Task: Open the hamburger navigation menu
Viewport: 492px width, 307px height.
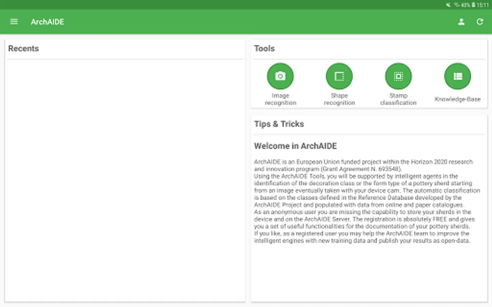Action: tap(14, 22)
